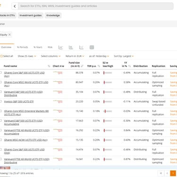Screen dimensions: 177x177
Task: Open Vanguard FTSE All-World UCITS ETF Distributing link
Action: [x=27, y=161]
